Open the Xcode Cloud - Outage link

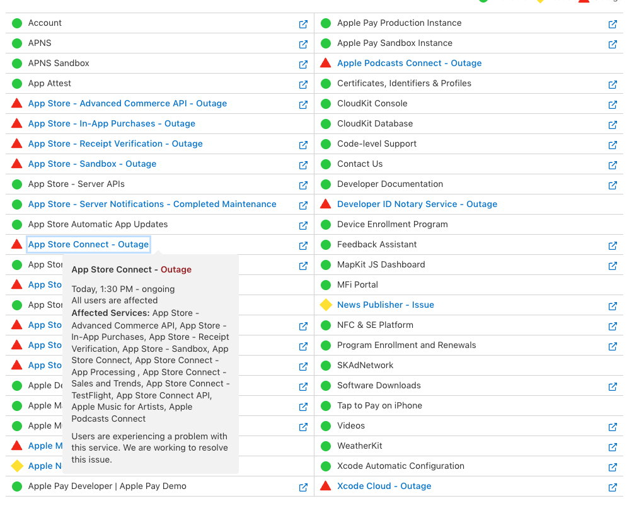point(384,486)
